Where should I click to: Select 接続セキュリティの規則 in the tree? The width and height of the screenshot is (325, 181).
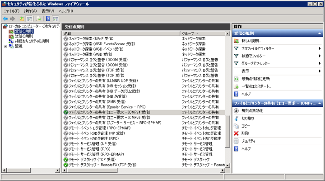pyautogui.click(x=32, y=41)
